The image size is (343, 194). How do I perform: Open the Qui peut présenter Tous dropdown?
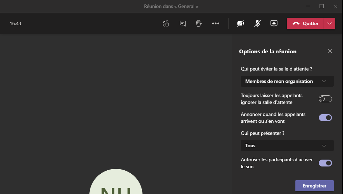[287, 145]
